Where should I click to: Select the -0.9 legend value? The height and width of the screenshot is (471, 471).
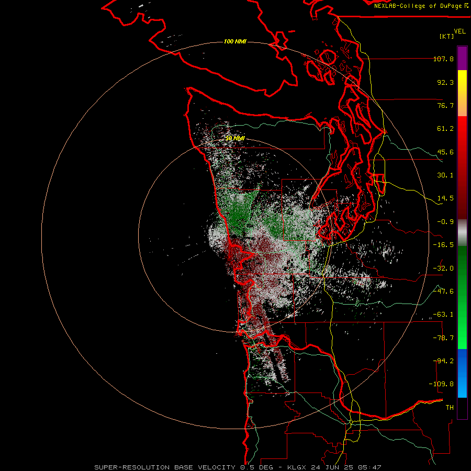click(445, 222)
